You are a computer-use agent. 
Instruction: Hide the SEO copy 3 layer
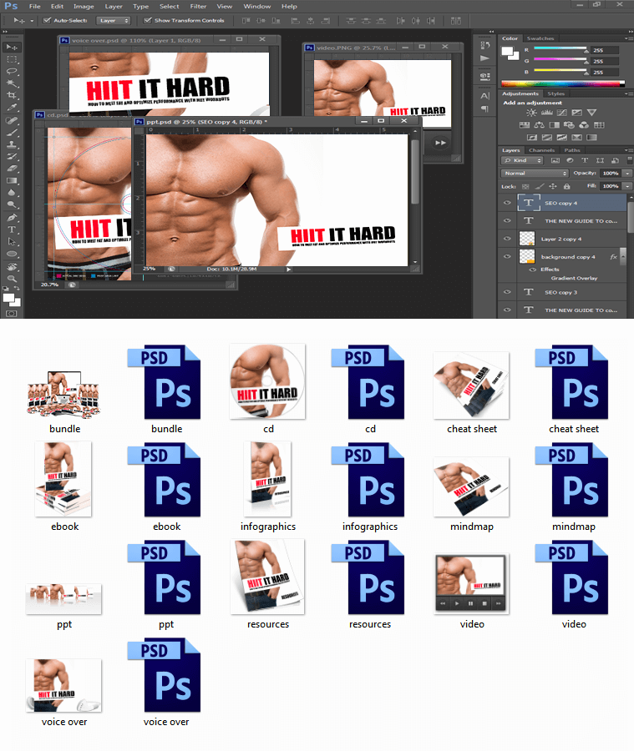507,292
